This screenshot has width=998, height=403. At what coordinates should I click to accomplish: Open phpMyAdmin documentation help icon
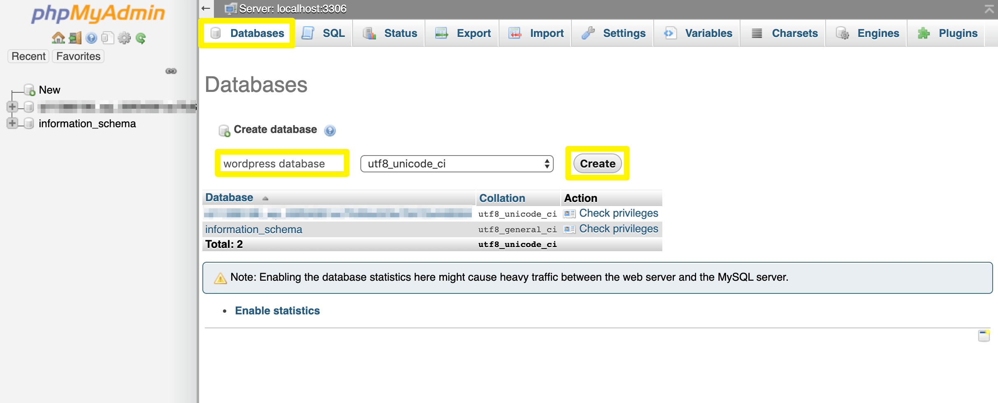(x=91, y=38)
